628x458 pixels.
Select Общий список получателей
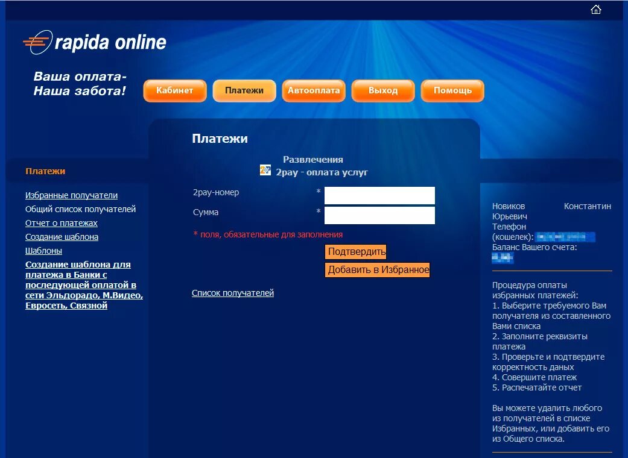(x=80, y=209)
